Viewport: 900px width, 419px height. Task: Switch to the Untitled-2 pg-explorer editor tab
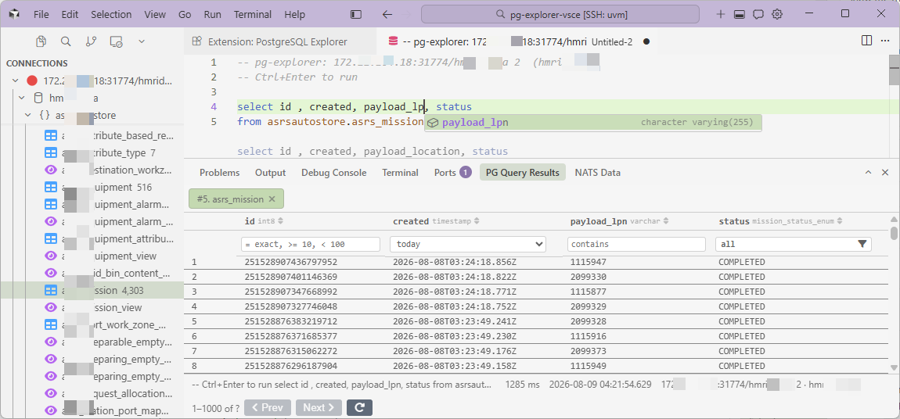click(x=519, y=41)
